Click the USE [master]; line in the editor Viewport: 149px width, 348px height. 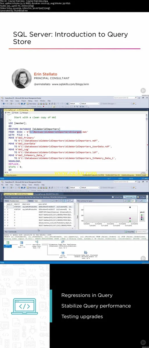[18, 123]
